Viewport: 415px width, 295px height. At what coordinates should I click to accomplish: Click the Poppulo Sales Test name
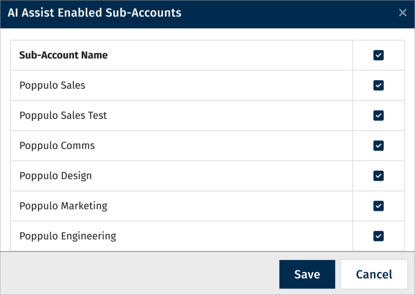tap(63, 115)
